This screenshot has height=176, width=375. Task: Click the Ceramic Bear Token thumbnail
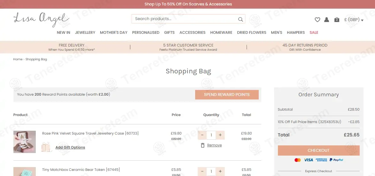tap(24, 172)
